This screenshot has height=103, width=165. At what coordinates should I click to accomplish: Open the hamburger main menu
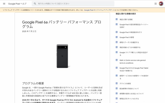point(4,4)
